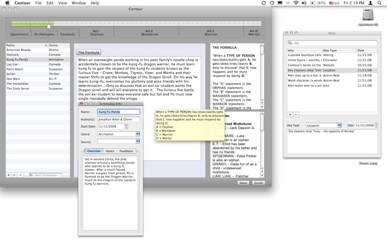Open Spotlight search in the menu bar
Screen dimensions: 387x242
coord(381,3)
